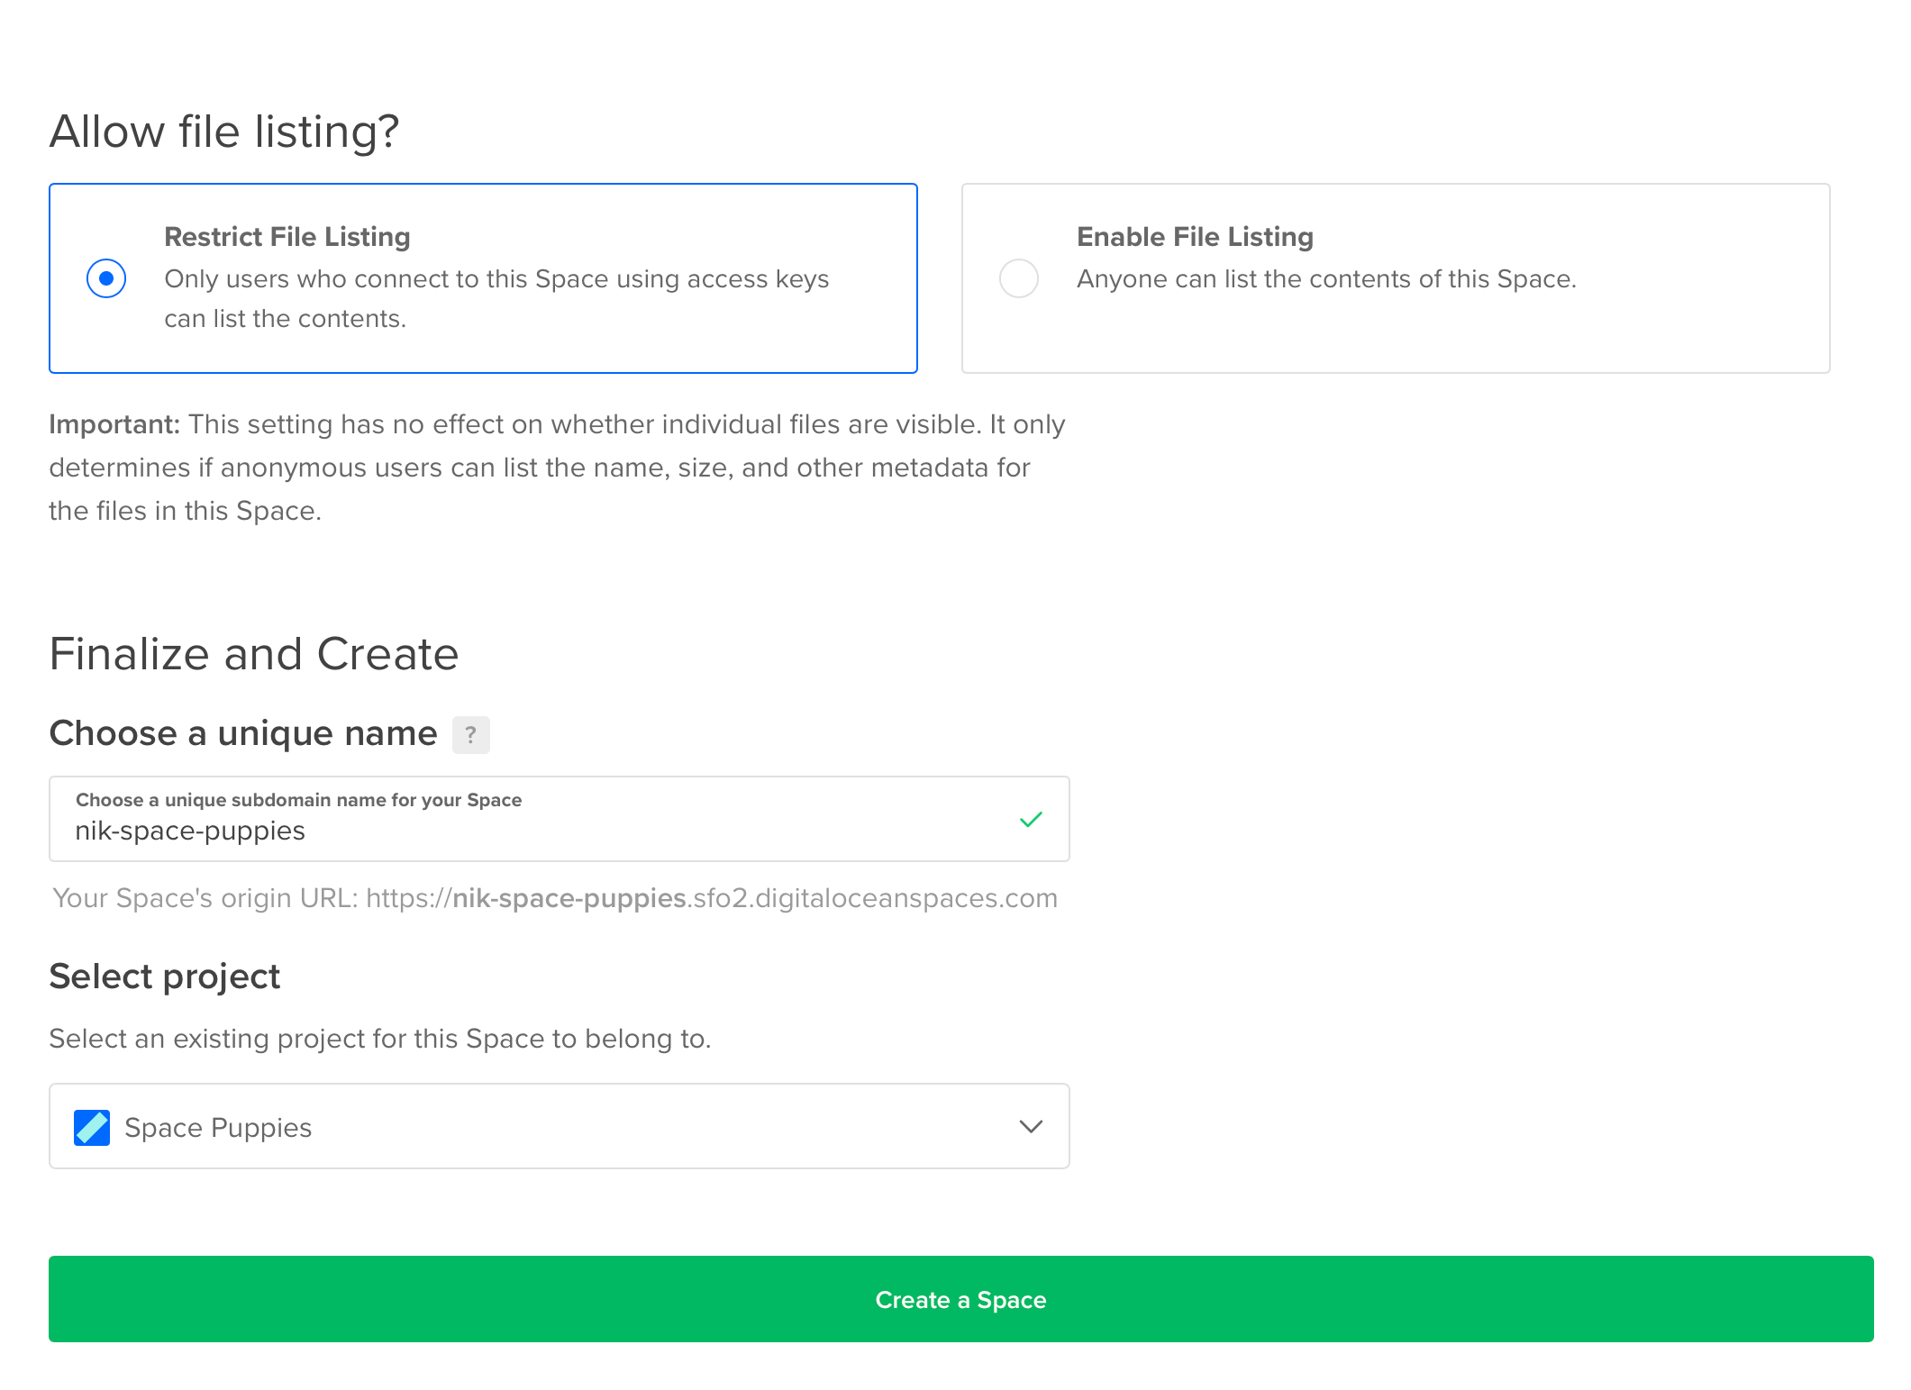1911x1390 pixels.
Task: Click the 'Anyone can list the contents' description
Action: 1326,279
